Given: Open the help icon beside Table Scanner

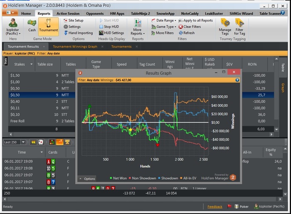Looking at the screenshot, I should tap(283, 12).
